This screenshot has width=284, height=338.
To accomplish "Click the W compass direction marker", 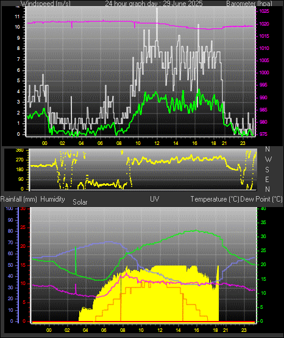I will (x=268, y=160).
